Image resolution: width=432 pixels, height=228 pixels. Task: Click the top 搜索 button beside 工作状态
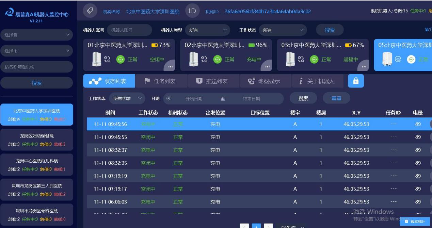330,30
